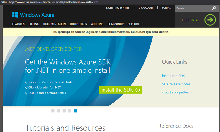Viewport: 220px width, 132px height.
Task: Click the search magnifier icon
Action: (x=214, y=8)
